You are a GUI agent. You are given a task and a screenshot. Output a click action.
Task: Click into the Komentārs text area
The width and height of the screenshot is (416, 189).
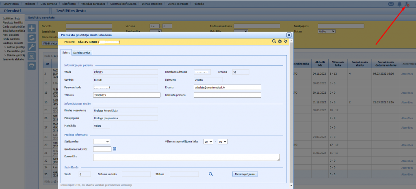pyautogui.click(x=186, y=157)
